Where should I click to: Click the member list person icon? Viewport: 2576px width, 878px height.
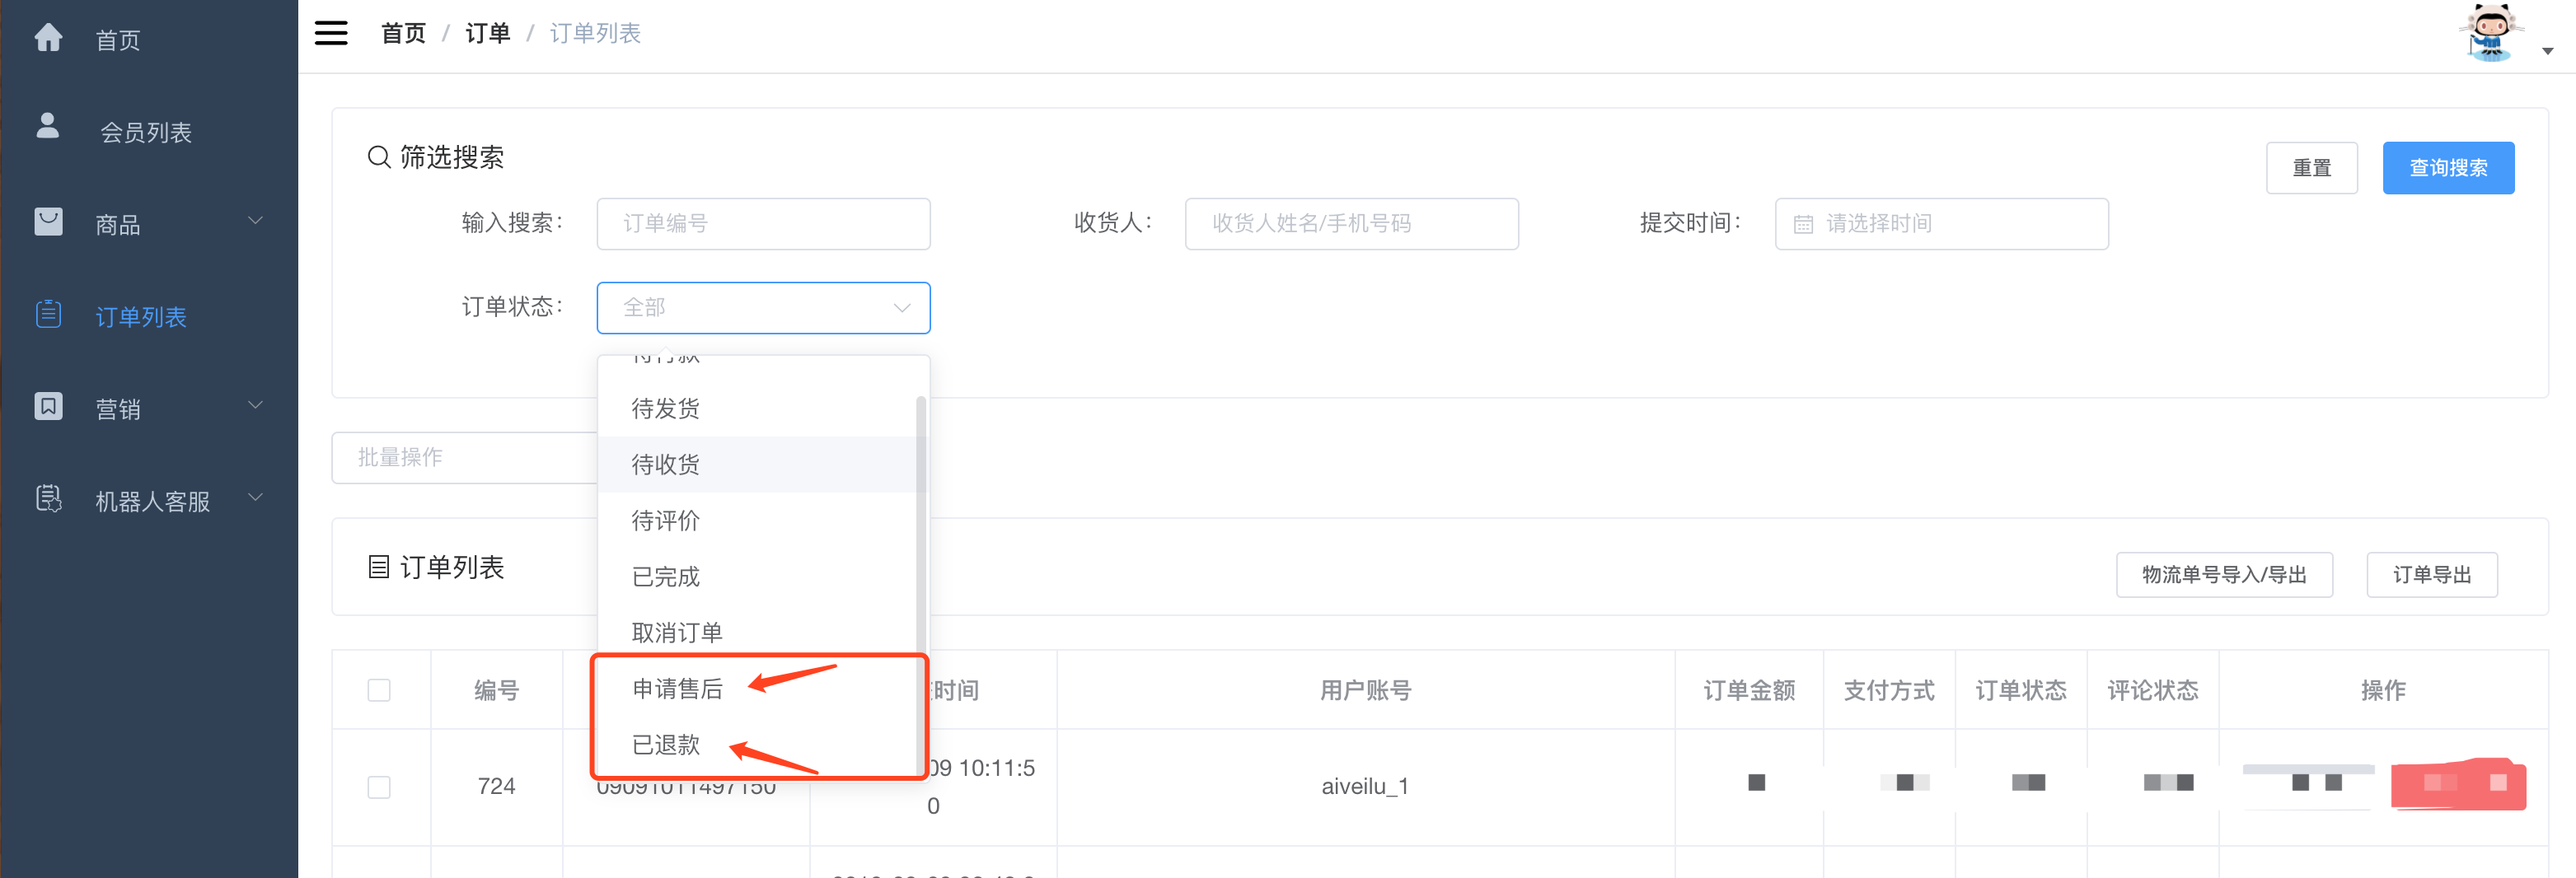click(47, 126)
